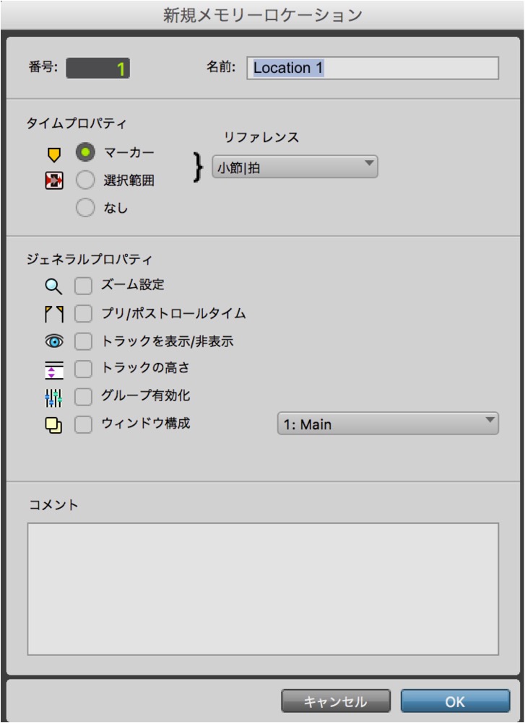
Task: Click the track height arrows icon
Action: [x=54, y=369]
